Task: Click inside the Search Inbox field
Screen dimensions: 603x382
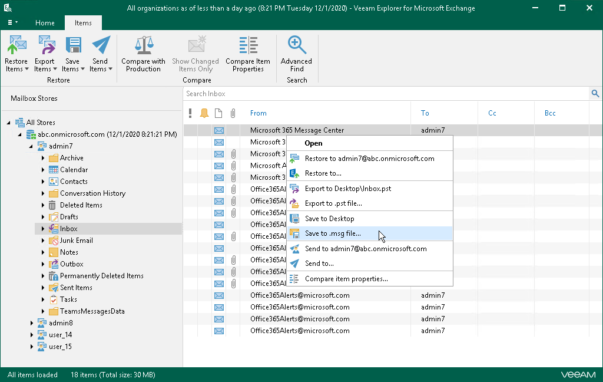Action: click(383, 94)
